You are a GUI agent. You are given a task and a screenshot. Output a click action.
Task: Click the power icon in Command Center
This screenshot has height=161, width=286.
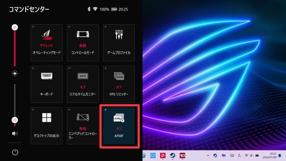[15, 152]
